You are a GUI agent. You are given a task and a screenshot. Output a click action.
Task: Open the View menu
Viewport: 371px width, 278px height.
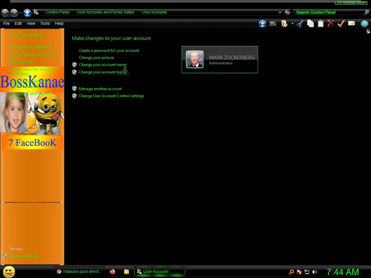[31, 23]
